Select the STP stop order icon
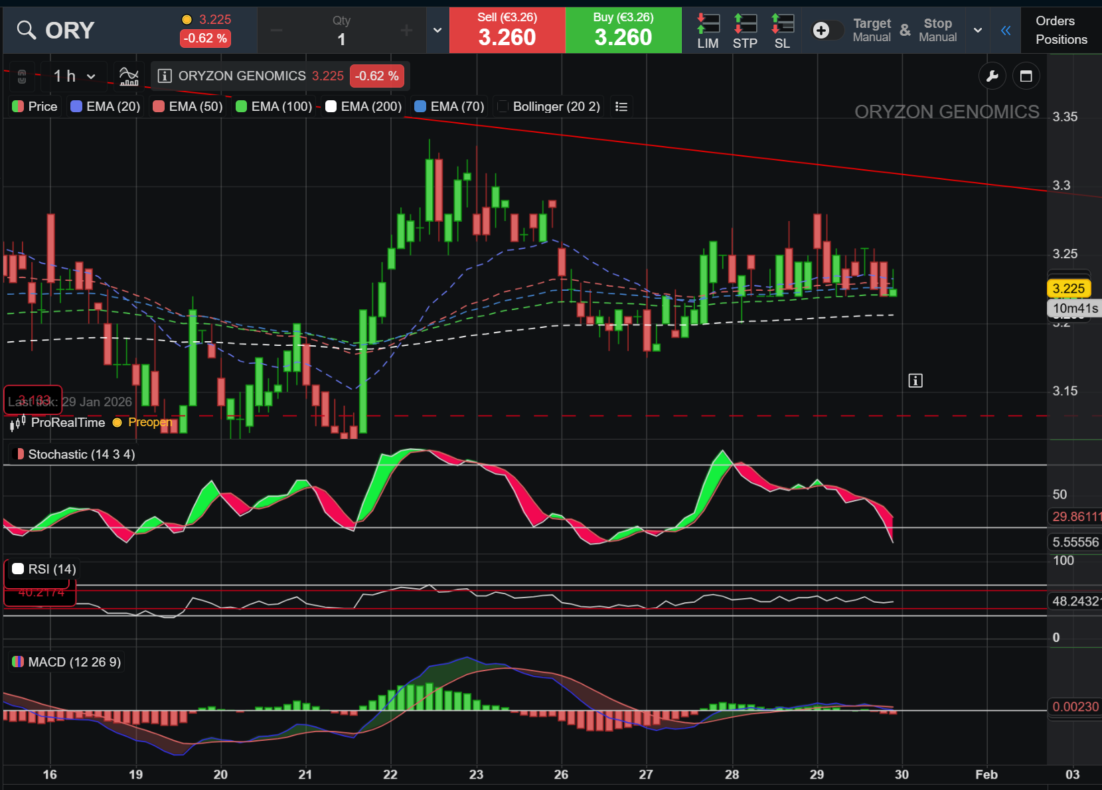Screen dimensions: 1102x790 [x=745, y=31]
